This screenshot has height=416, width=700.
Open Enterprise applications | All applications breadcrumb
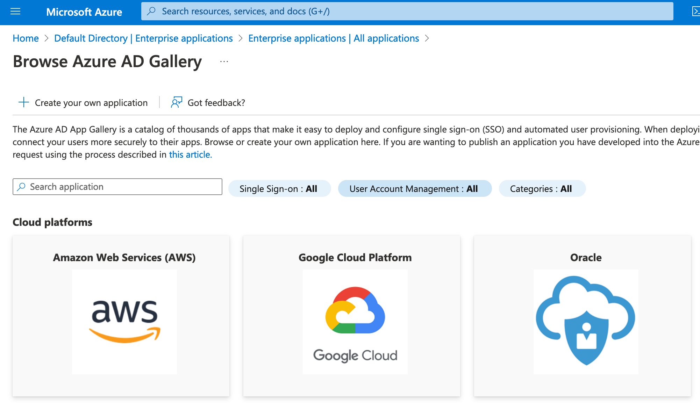coord(334,38)
